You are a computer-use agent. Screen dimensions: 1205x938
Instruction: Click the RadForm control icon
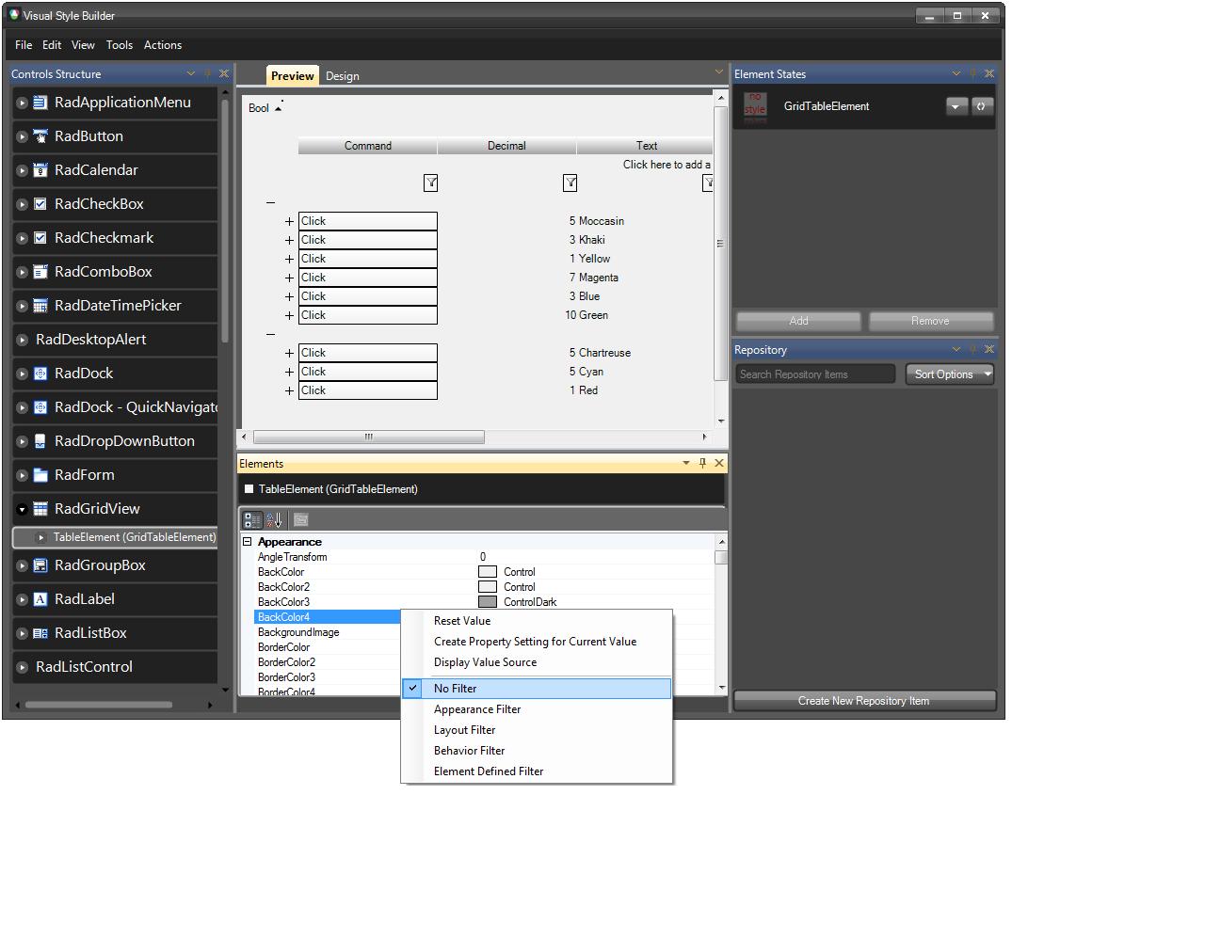coord(40,475)
